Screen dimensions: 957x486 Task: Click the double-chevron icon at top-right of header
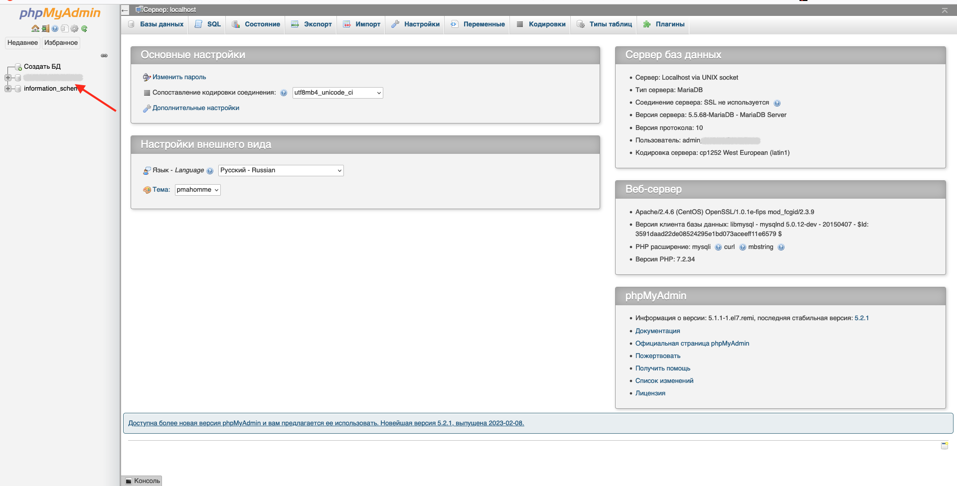(945, 10)
